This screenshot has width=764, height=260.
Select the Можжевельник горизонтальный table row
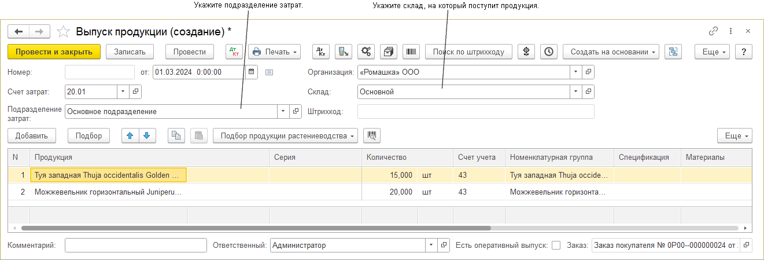point(108,192)
